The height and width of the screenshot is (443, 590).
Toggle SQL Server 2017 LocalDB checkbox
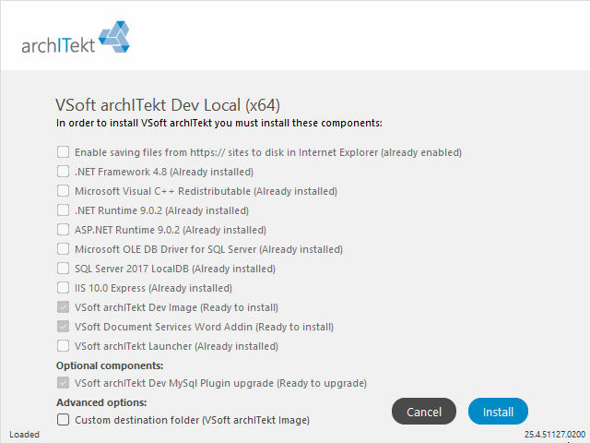tap(63, 269)
